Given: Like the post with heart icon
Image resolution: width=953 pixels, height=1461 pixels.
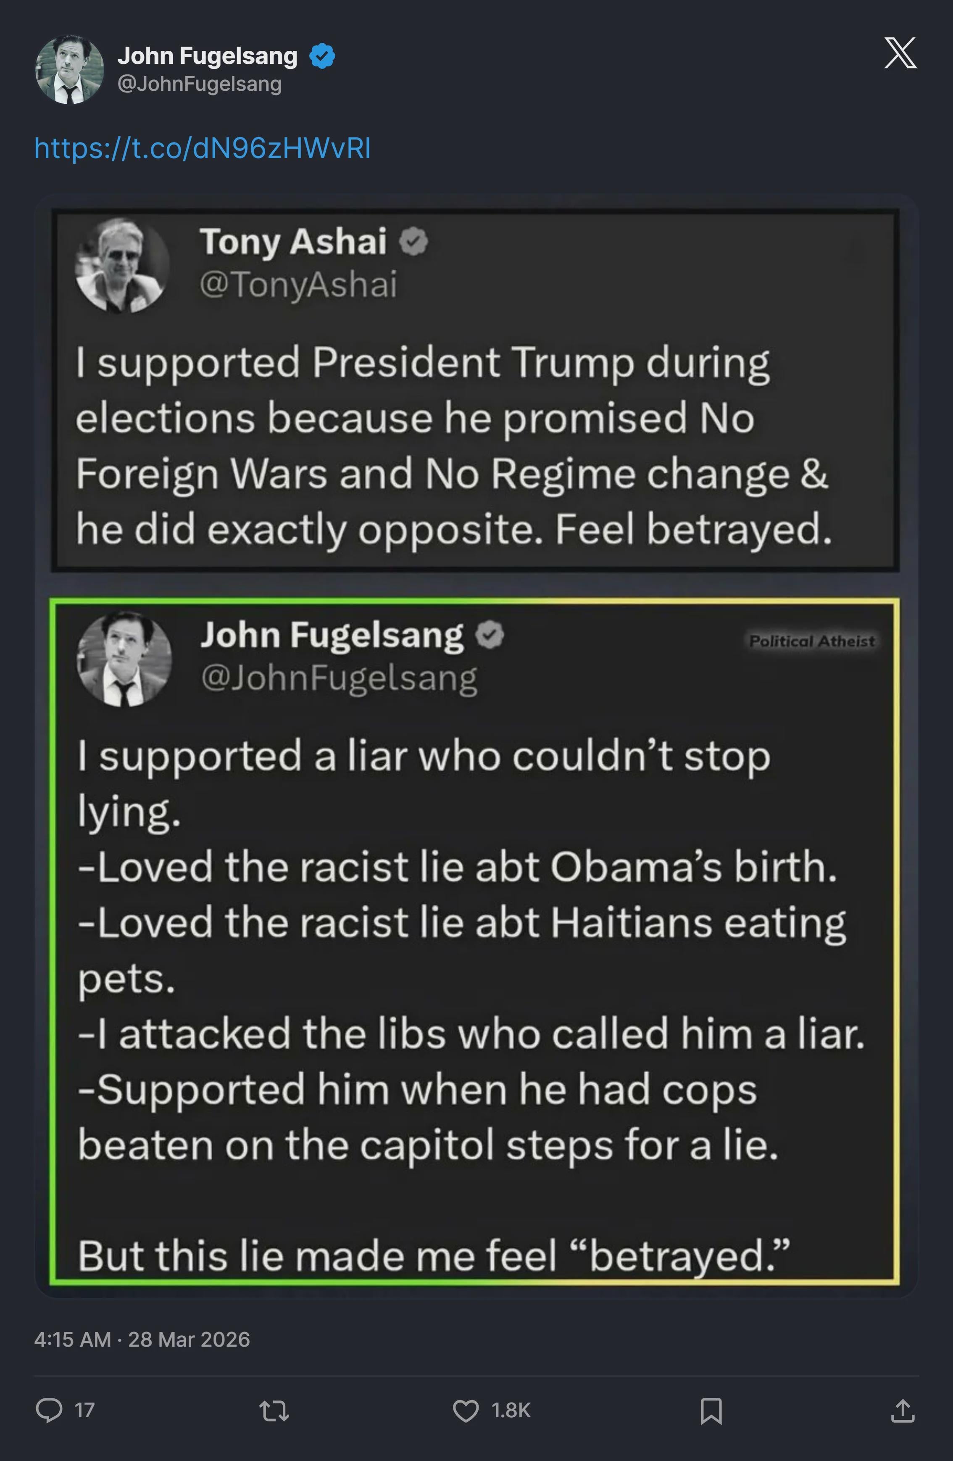Looking at the screenshot, I should (x=466, y=1410).
